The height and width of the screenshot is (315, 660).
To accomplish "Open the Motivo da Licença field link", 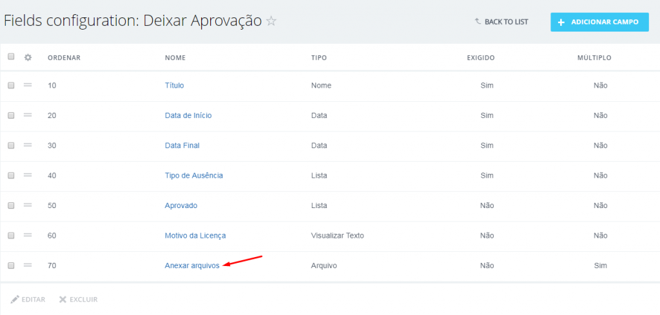I will click(x=195, y=236).
